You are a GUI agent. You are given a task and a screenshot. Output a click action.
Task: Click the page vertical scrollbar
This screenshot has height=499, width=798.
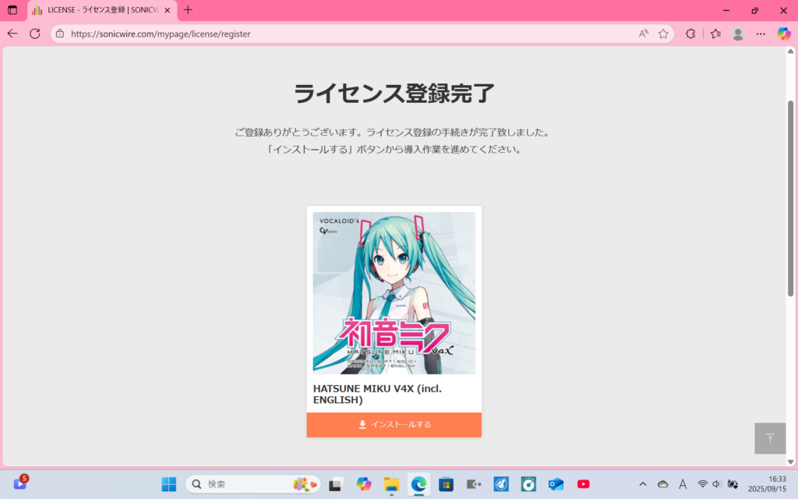791,195
